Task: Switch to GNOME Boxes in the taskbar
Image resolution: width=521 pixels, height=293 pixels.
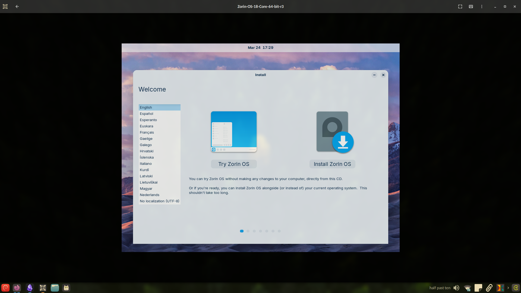Action: click(x=43, y=288)
